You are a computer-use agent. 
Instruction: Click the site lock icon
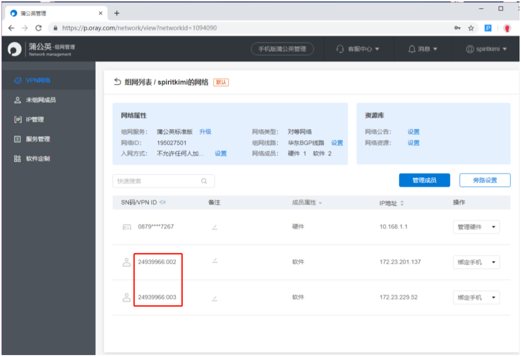(x=55, y=28)
